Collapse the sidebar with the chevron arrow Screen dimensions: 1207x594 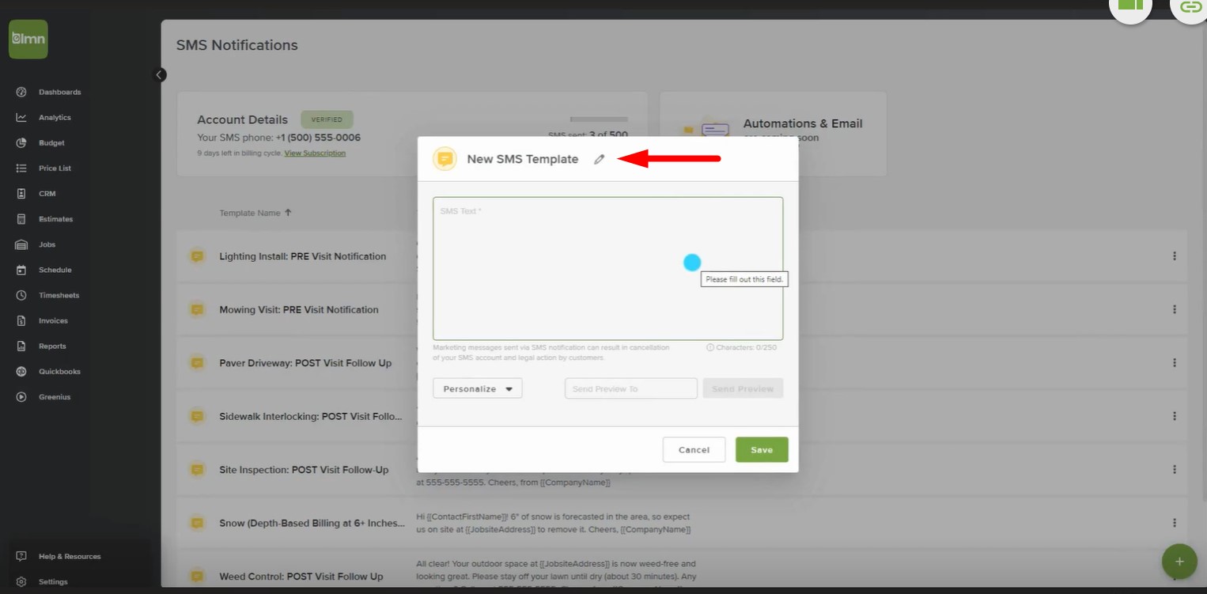pos(160,74)
